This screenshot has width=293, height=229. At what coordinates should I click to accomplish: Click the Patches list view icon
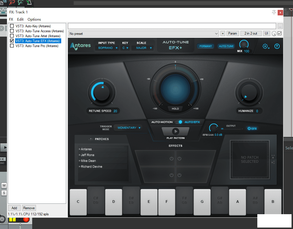91,139
